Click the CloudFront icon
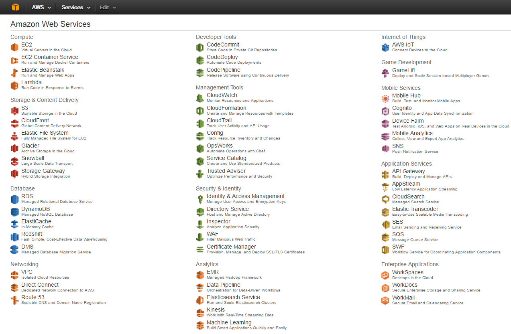This screenshot has width=511, height=334. click(x=15, y=123)
